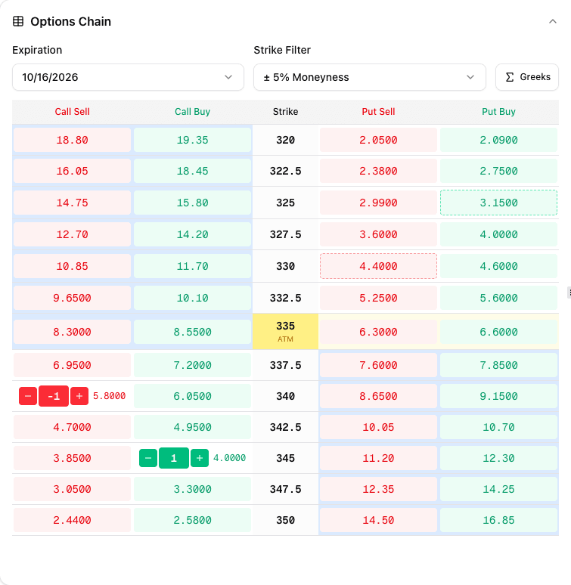Select Call Buy 8.5500 at ATM strike
The image size is (571, 585).
(193, 332)
